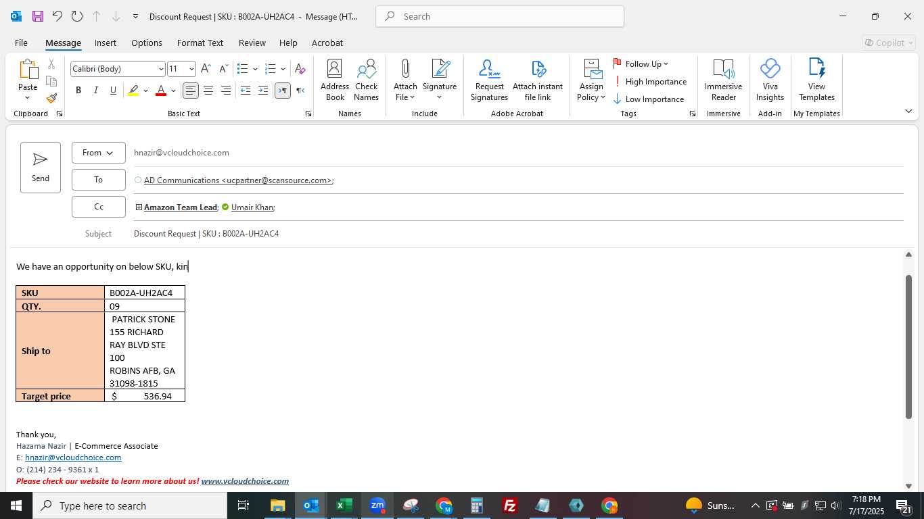
Task: Open Attach File menu
Action: click(x=405, y=80)
